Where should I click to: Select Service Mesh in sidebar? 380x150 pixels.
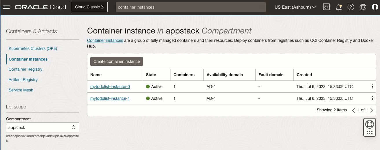(x=21, y=90)
